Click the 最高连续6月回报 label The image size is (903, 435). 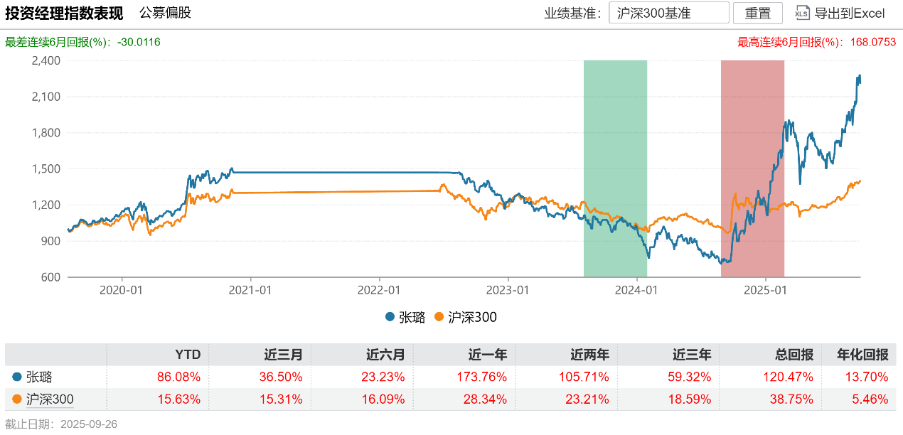pos(791,42)
